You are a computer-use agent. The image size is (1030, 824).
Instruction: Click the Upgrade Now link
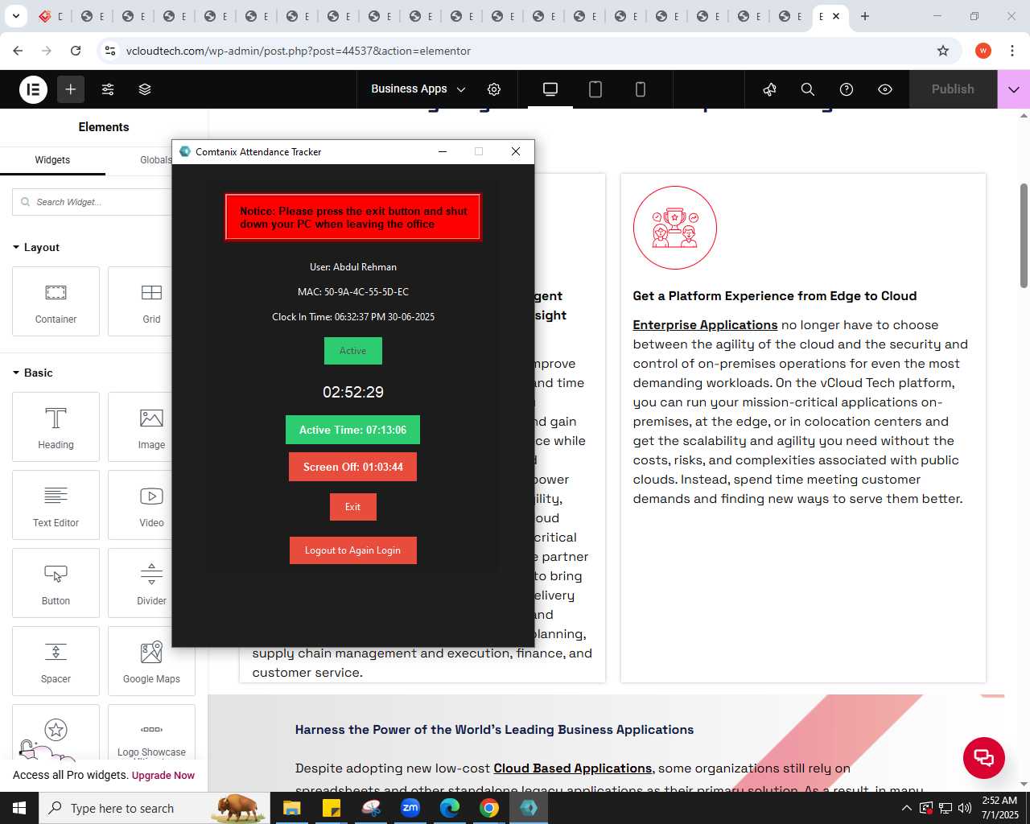click(x=163, y=776)
